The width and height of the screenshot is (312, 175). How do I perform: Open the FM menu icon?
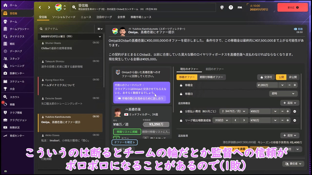[x=240, y=7]
